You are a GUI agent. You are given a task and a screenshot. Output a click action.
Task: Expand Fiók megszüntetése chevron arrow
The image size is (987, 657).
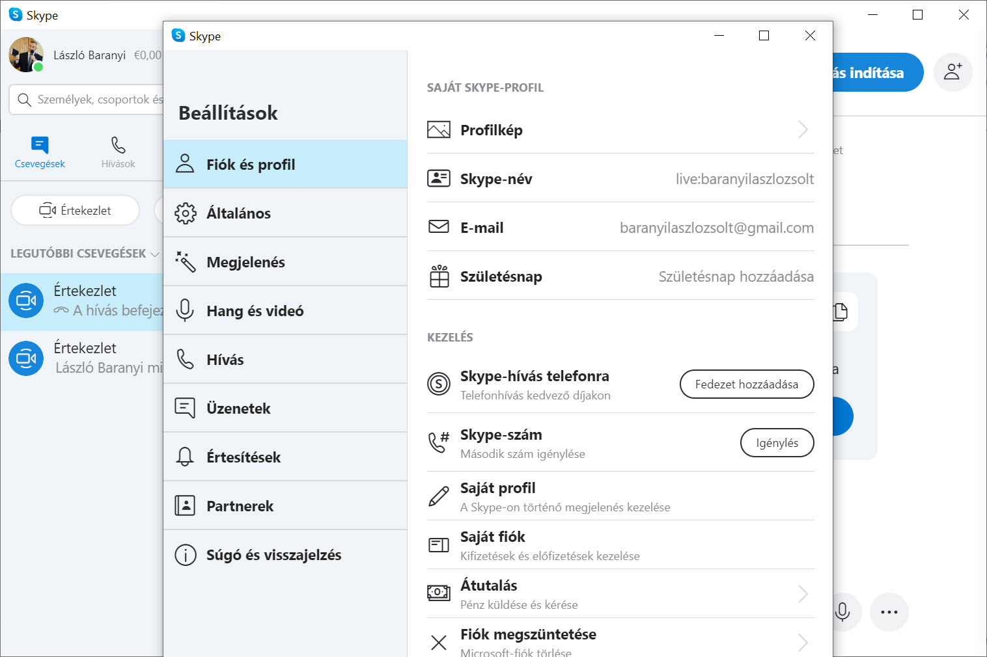coord(803,642)
